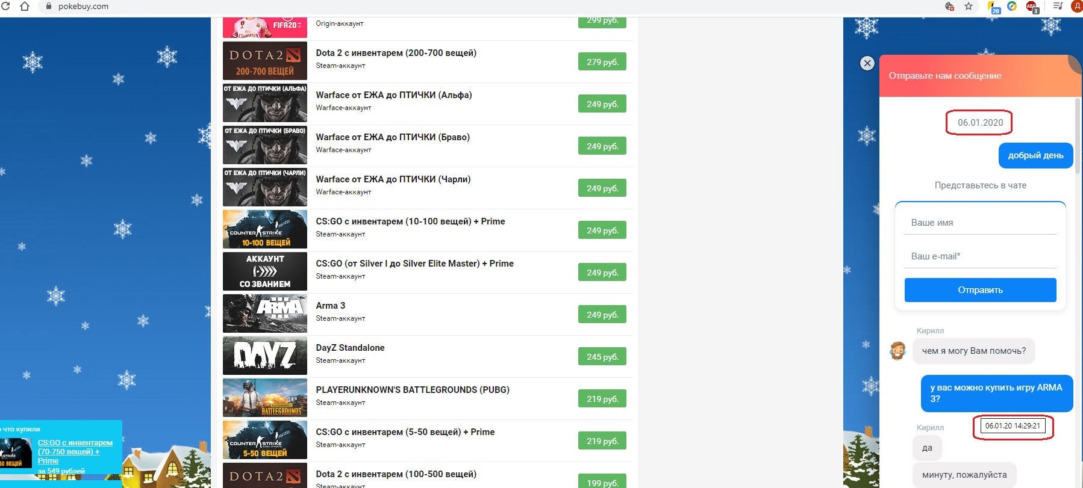The image size is (1083, 488).
Task: Click the минуту, пожалуйста message
Action: coord(964,475)
